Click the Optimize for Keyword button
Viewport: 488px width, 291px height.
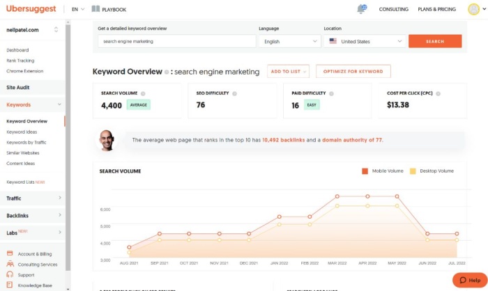click(353, 72)
